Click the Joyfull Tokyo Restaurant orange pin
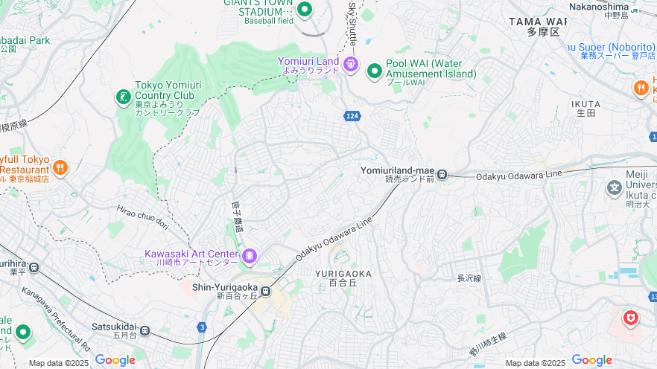 60,168
